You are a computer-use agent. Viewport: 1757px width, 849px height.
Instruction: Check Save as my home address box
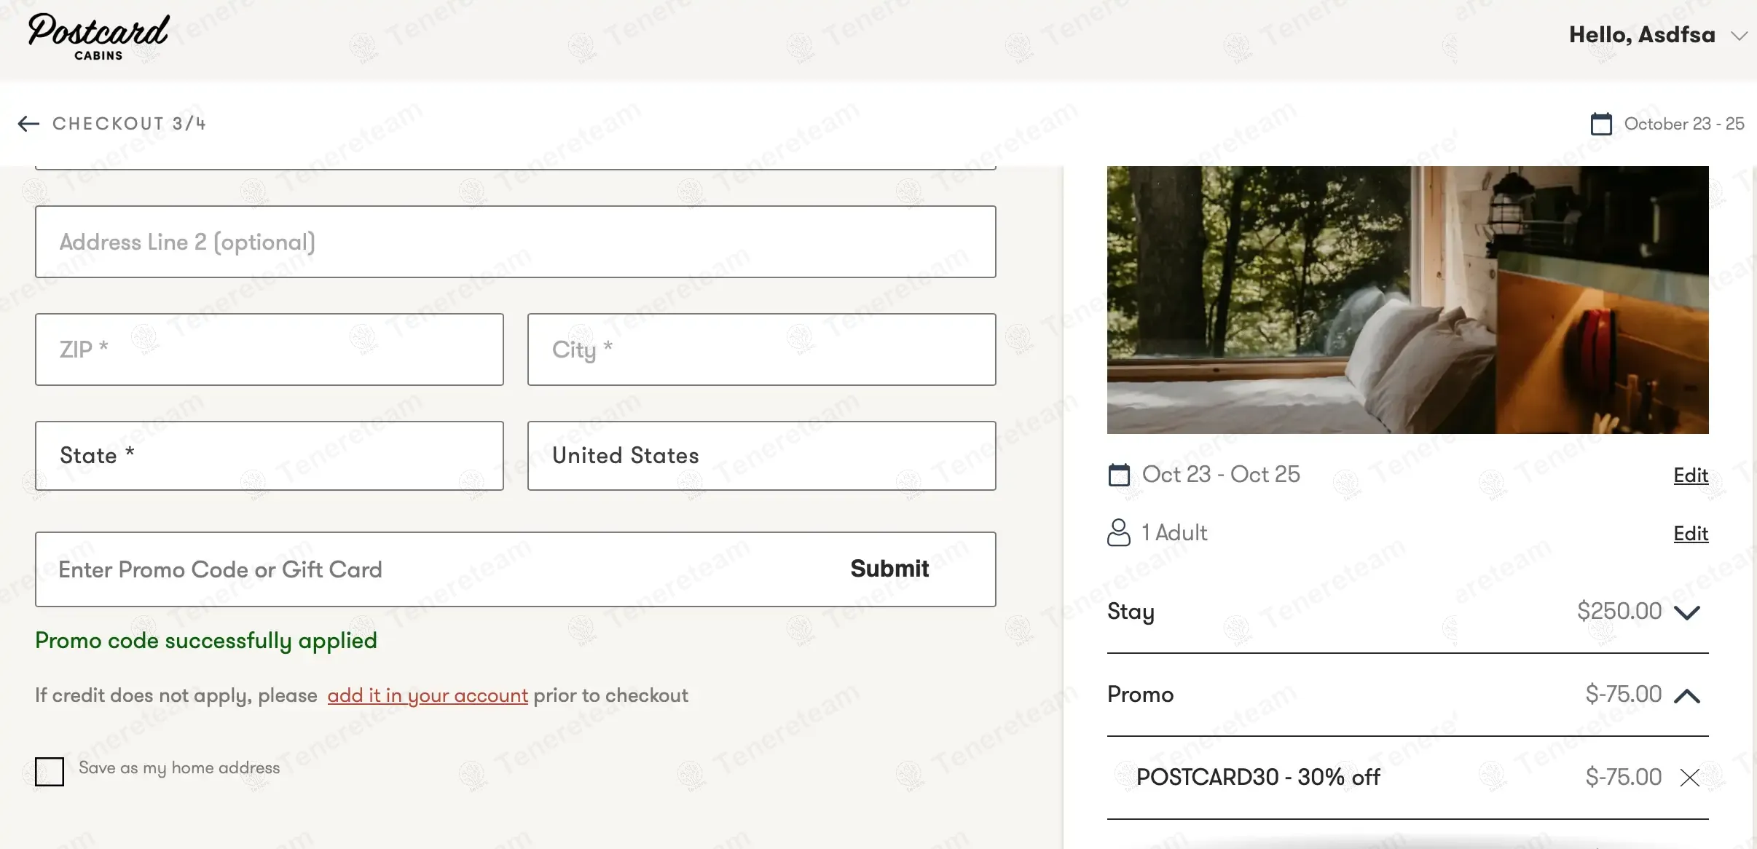pos(50,771)
